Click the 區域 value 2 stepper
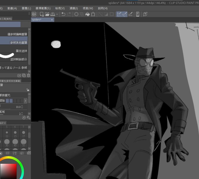This screenshot has height=179, width=199. [x=22, y=114]
